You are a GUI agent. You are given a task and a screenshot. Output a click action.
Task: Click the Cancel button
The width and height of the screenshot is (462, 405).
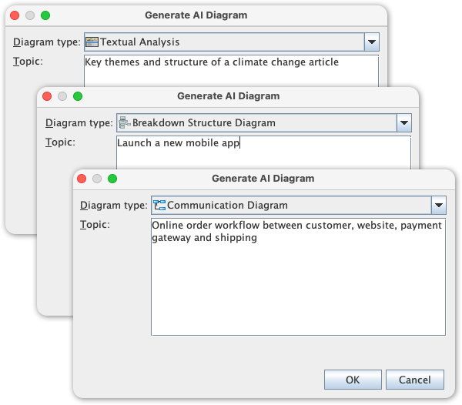(x=414, y=380)
